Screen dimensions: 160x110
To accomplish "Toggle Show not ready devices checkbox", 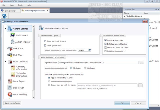I will (45, 41).
